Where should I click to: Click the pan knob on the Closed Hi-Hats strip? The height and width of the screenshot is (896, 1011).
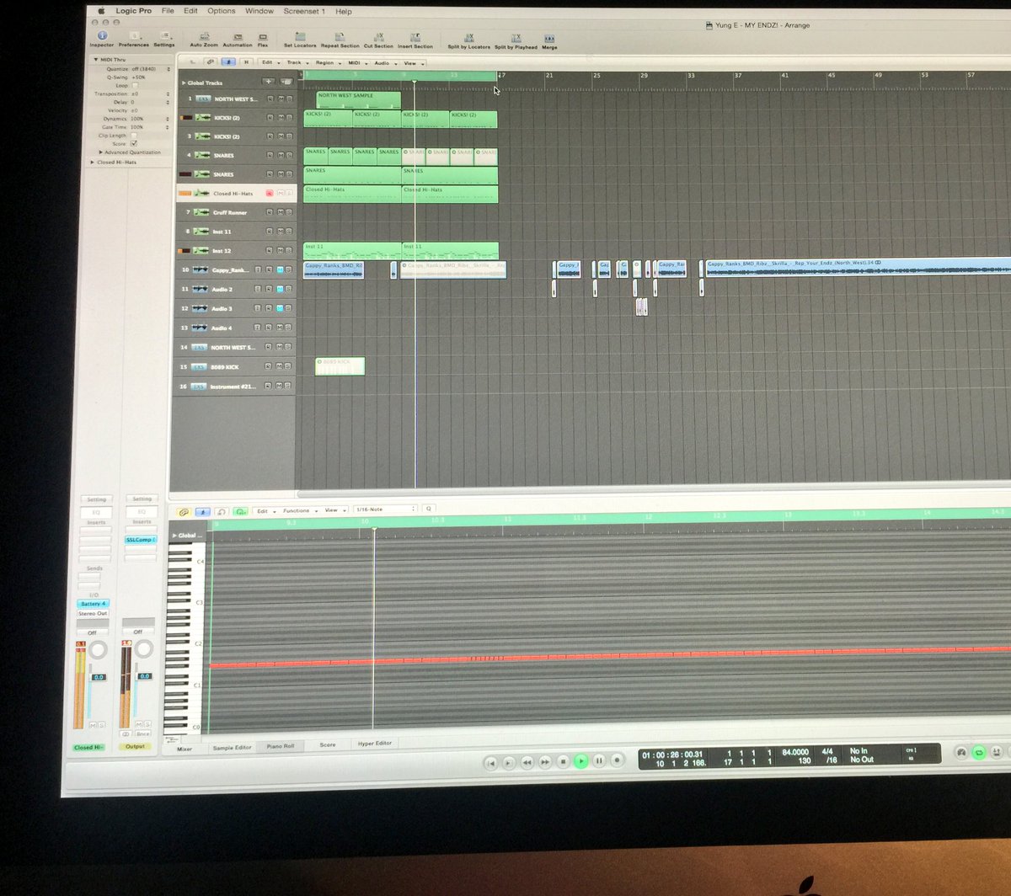[x=99, y=649]
